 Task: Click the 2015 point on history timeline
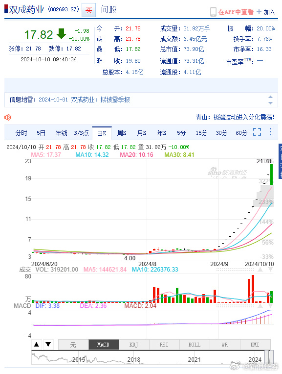[x=79, y=359]
